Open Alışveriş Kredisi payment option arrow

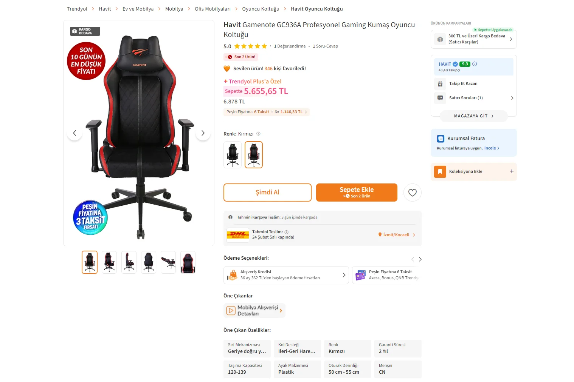click(344, 275)
